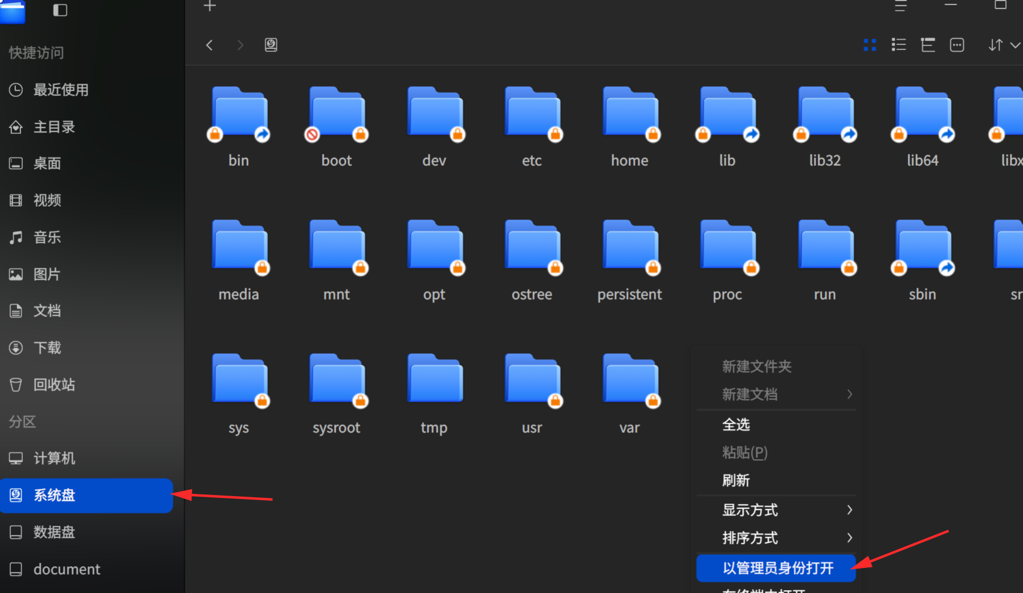Screen dimensions: 1023x593
Task: Open 下载 in sidebar
Action: 87,348
